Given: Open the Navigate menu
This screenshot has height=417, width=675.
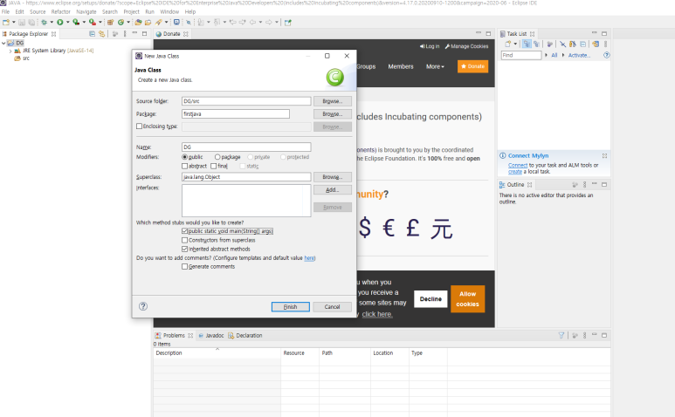Looking at the screenshot, I should (x=86, y=11).
